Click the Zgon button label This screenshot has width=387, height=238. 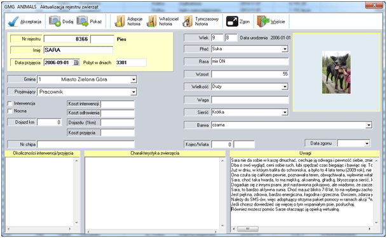coord(245,22)
